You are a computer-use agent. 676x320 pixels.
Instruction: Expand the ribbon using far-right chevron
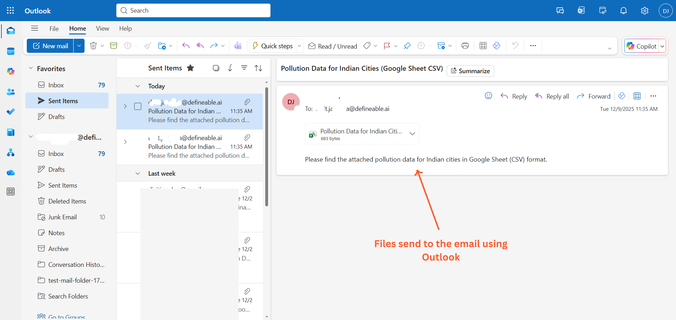point(609,49)
